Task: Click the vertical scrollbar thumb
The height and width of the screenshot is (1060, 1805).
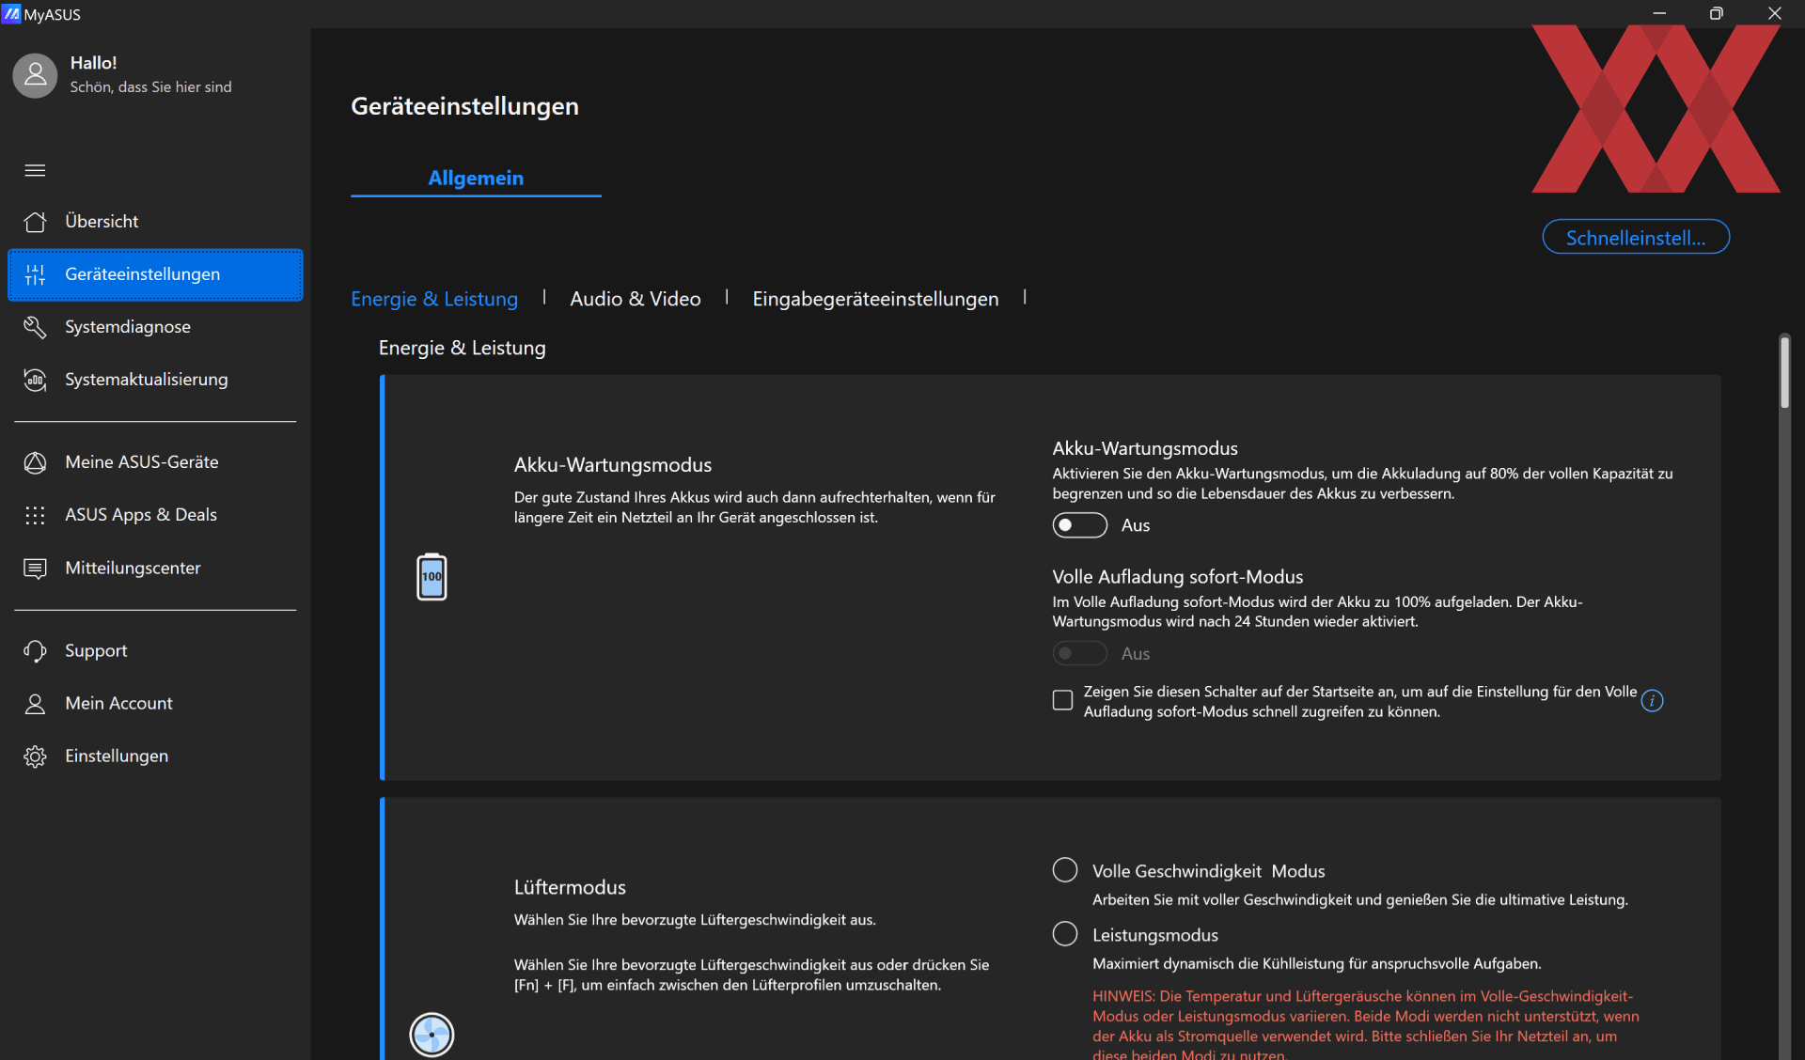Action: coord(1784,372)
